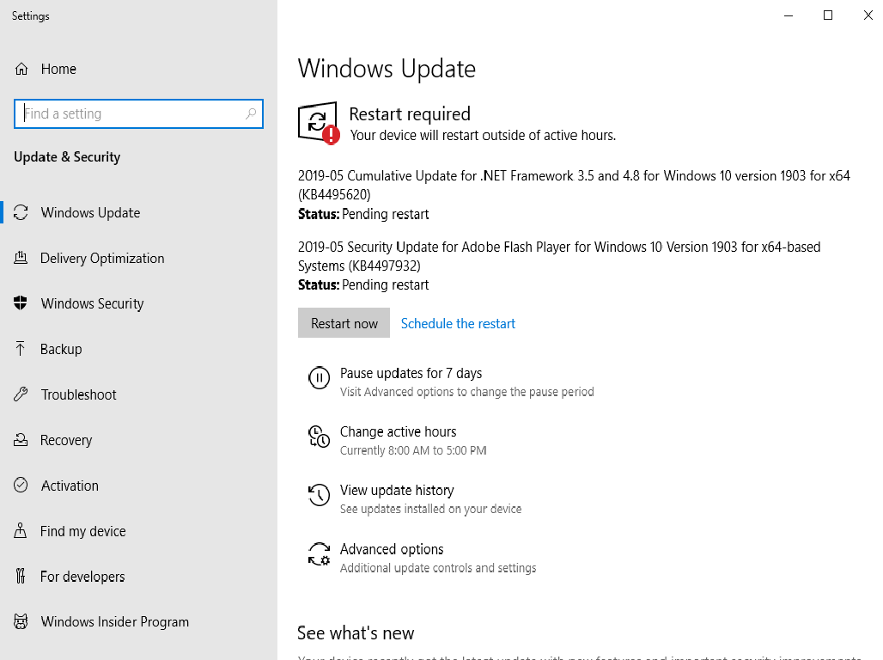Click the Windows Update page title
The image size is (883, 660).
(x=387, y=69)
